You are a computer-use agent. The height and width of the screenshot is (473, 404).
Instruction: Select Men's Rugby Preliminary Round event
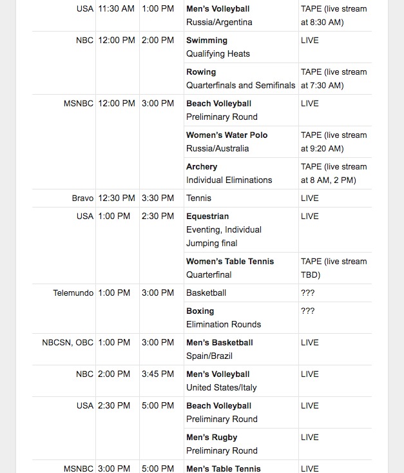[222, 444]
